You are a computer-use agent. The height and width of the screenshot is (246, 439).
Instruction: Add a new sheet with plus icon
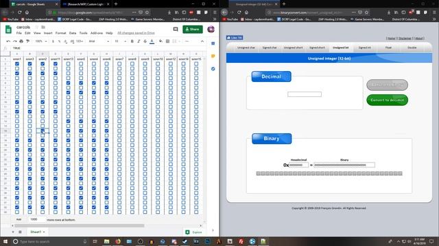(13, 232)
